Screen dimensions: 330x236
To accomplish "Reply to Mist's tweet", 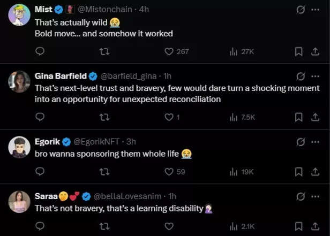I will pos(40,51).
